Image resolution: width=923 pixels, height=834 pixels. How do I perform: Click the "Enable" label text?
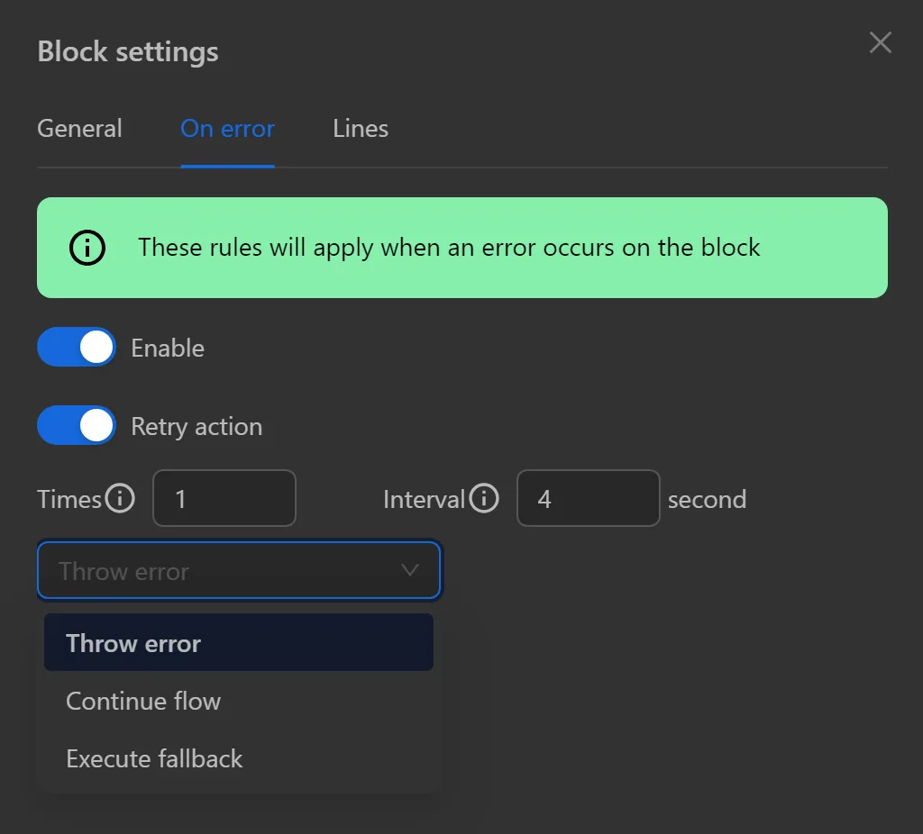tap(167, 347)
